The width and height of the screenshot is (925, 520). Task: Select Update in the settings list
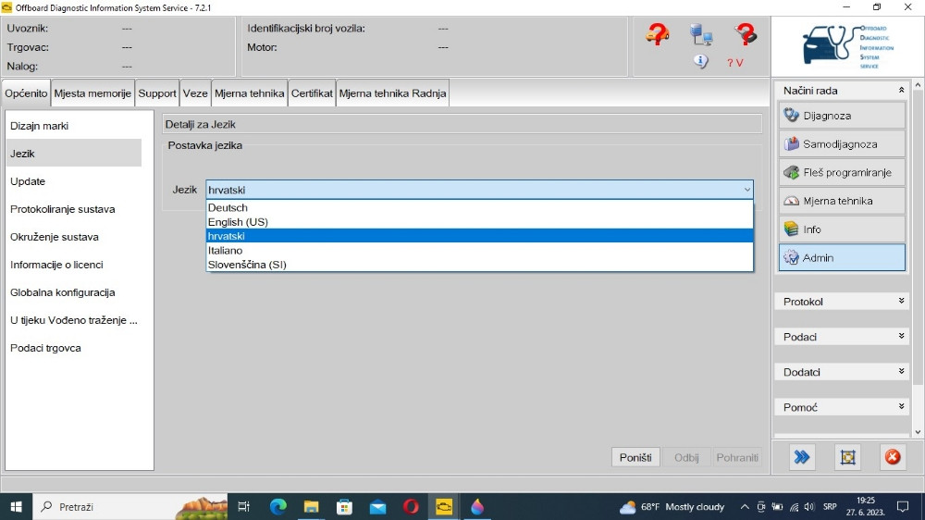[74, 181]
